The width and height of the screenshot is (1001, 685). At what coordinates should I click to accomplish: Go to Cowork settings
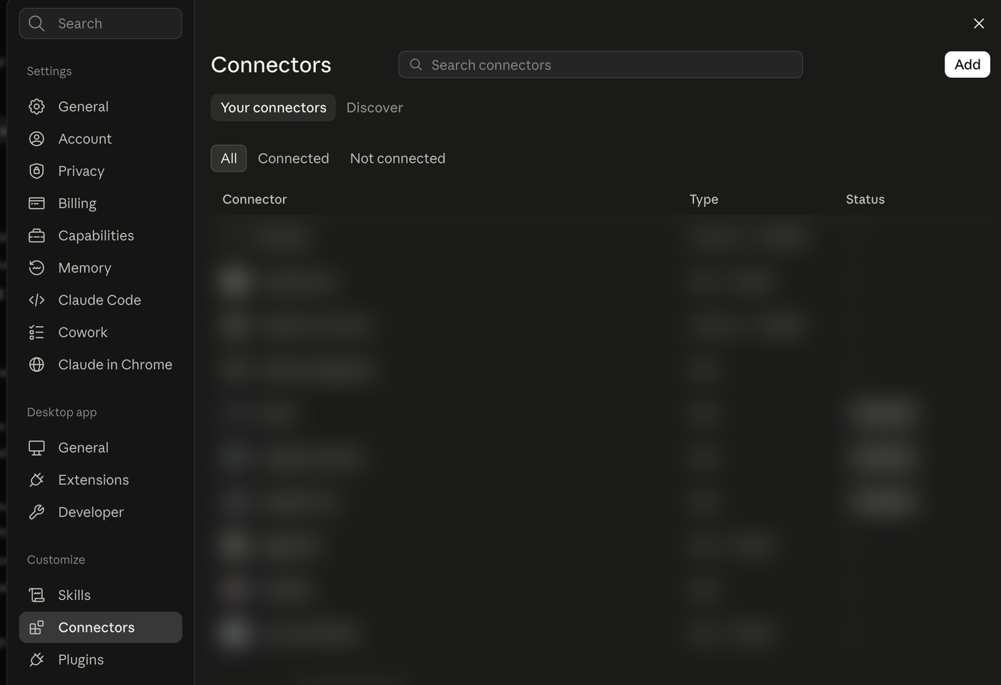point(101,332)
